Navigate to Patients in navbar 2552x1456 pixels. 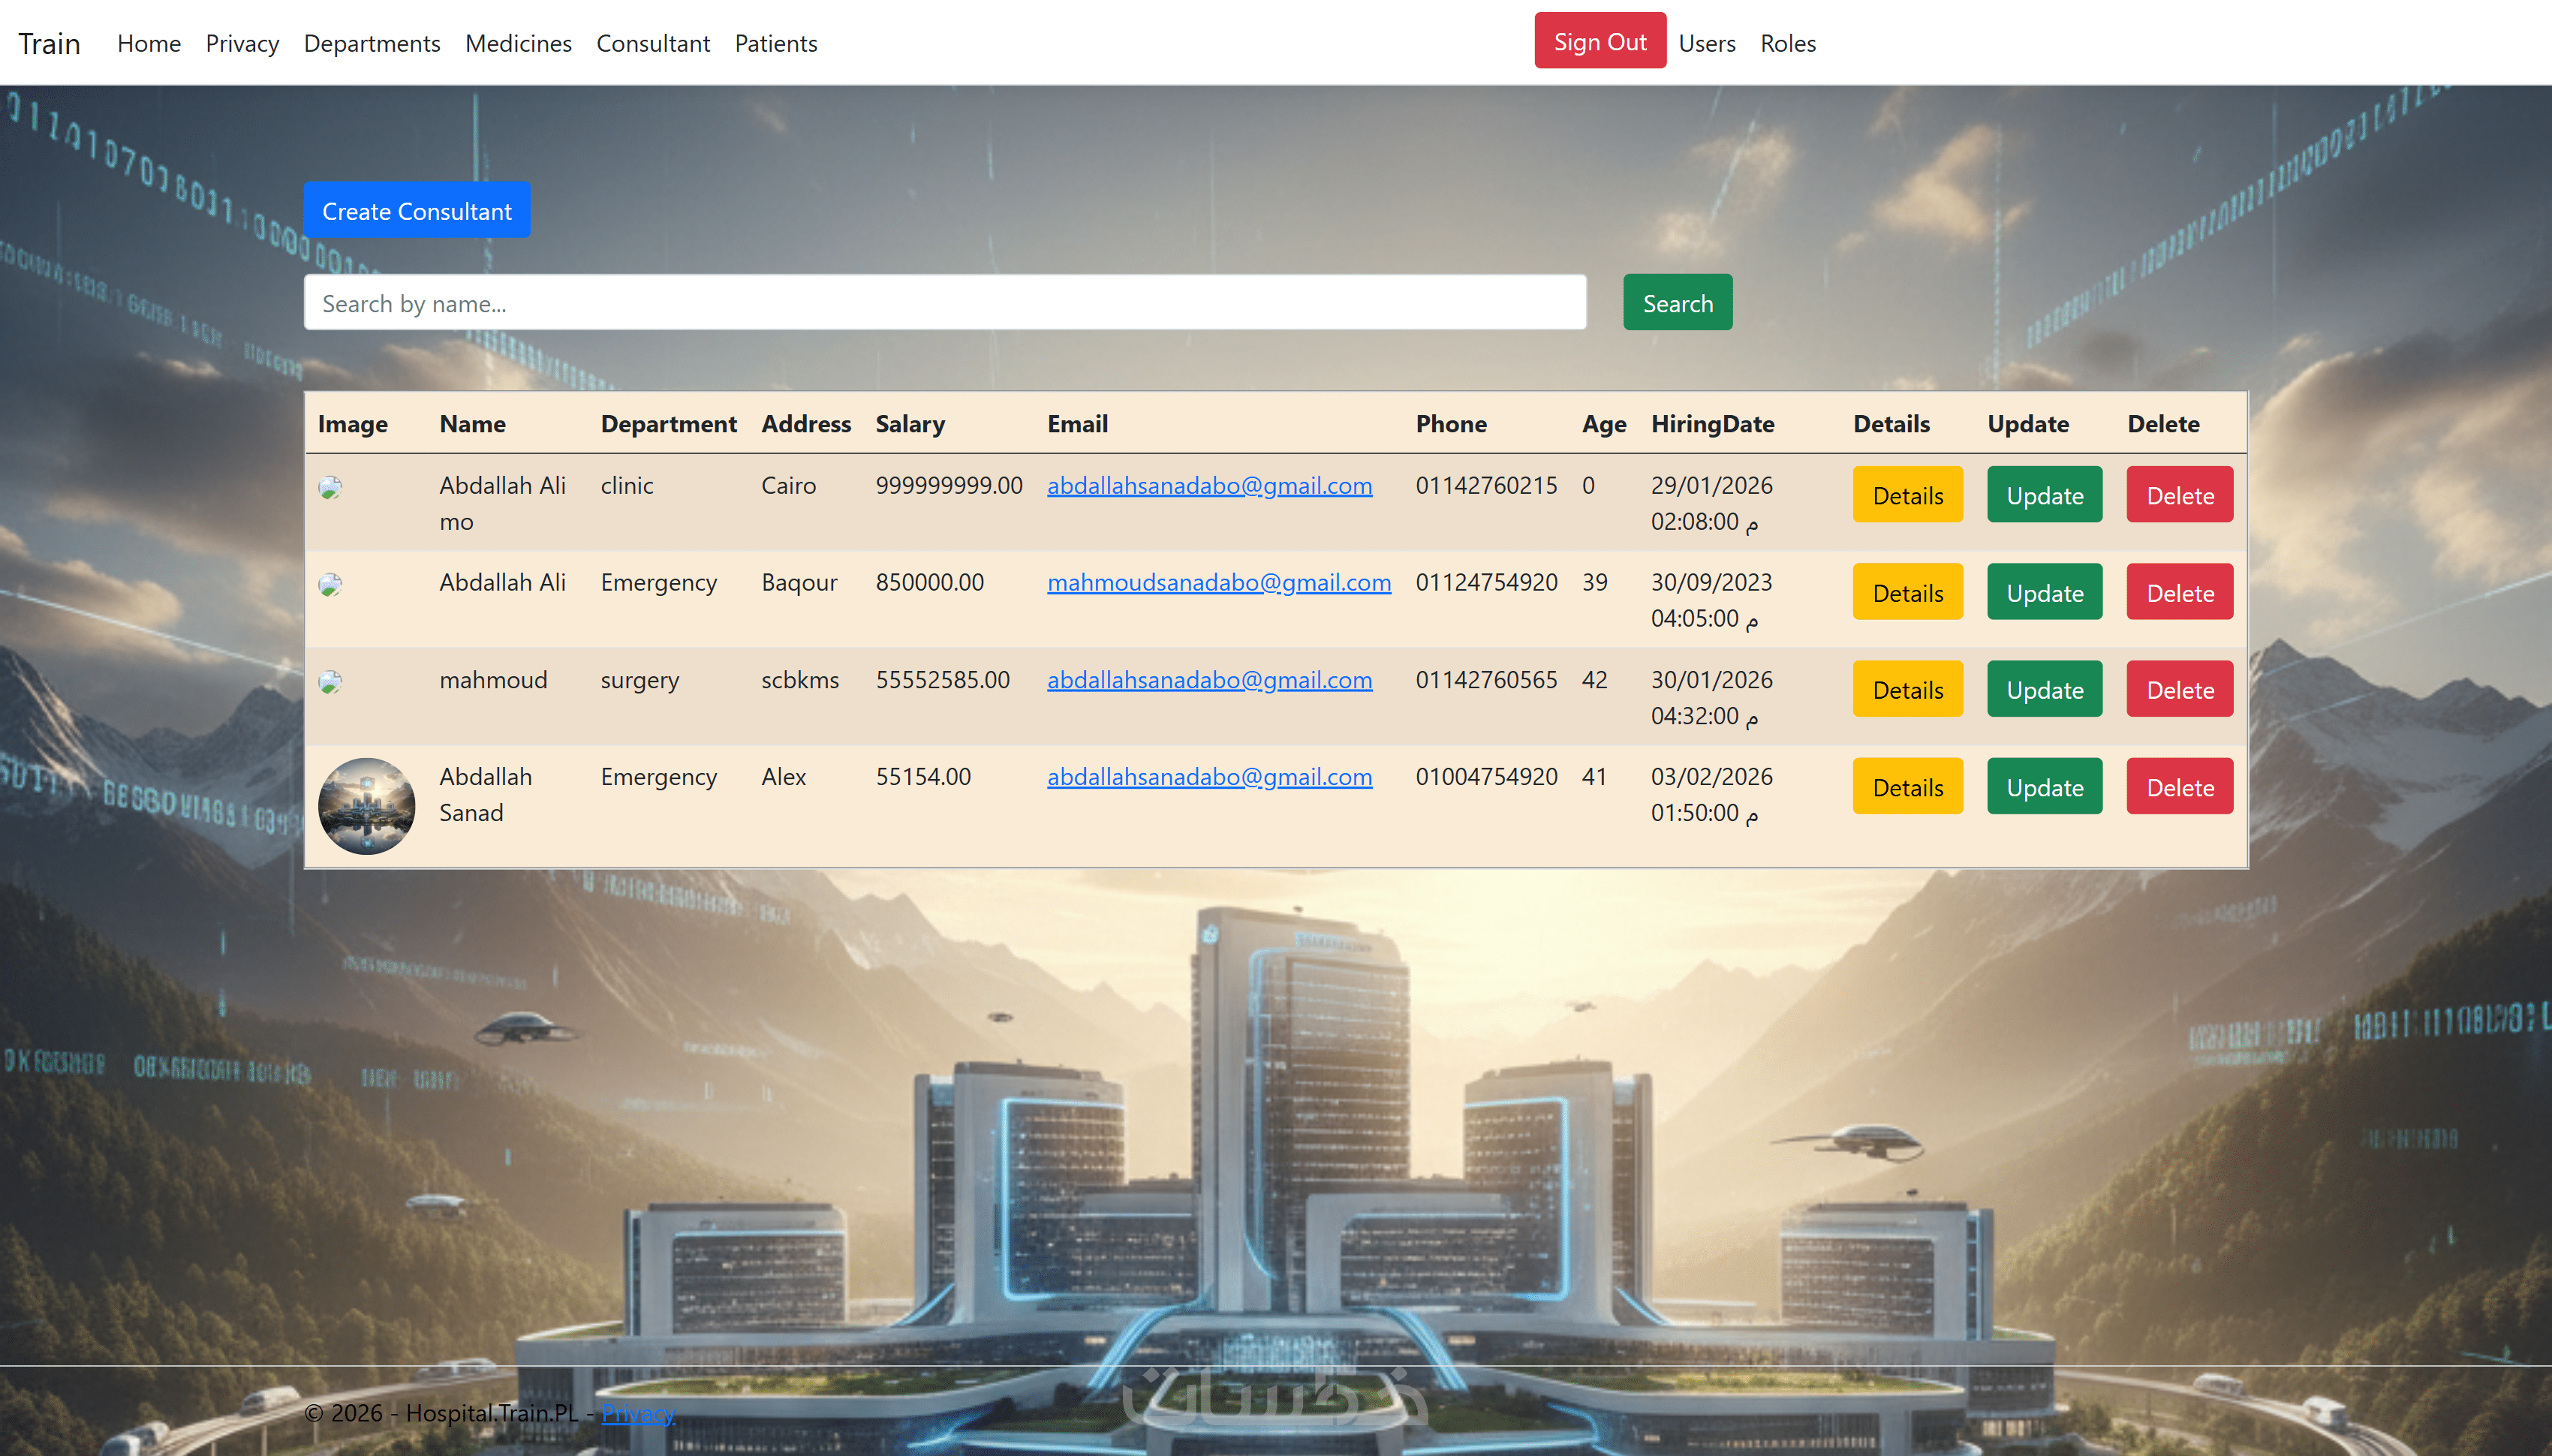[775, 44]
